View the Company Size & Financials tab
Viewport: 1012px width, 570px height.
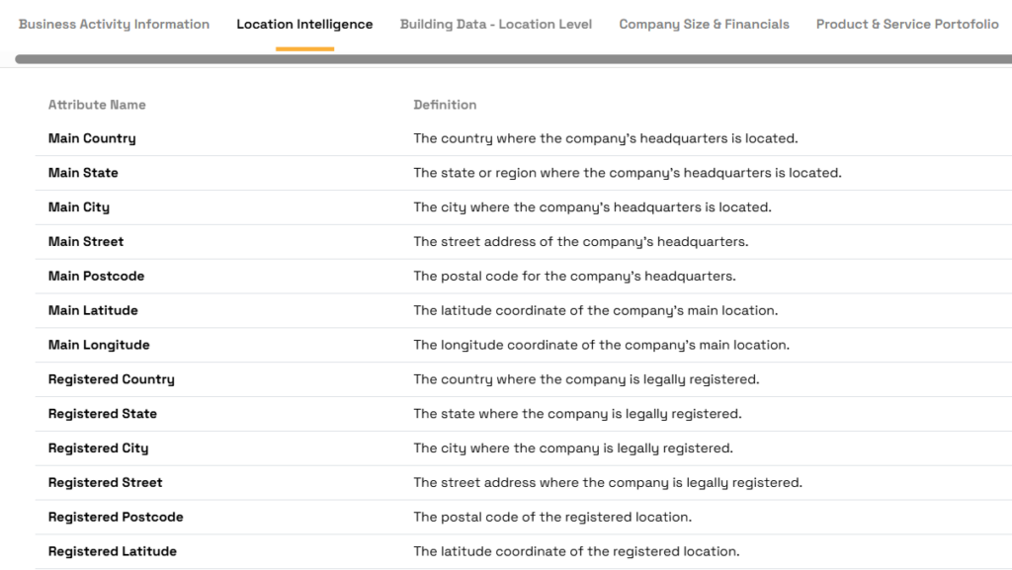(704, 24)
